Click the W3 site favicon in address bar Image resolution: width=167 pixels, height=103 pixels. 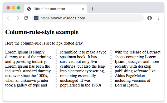pos(36,18)
